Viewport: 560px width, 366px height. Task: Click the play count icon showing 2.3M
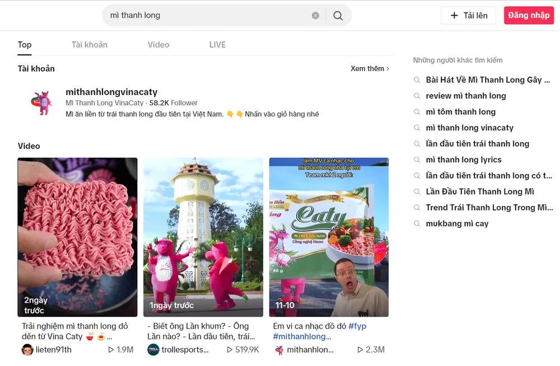[361, 349]
